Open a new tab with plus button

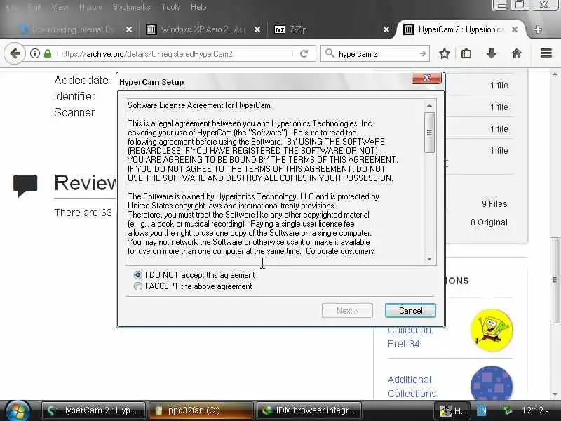(537, 29)
